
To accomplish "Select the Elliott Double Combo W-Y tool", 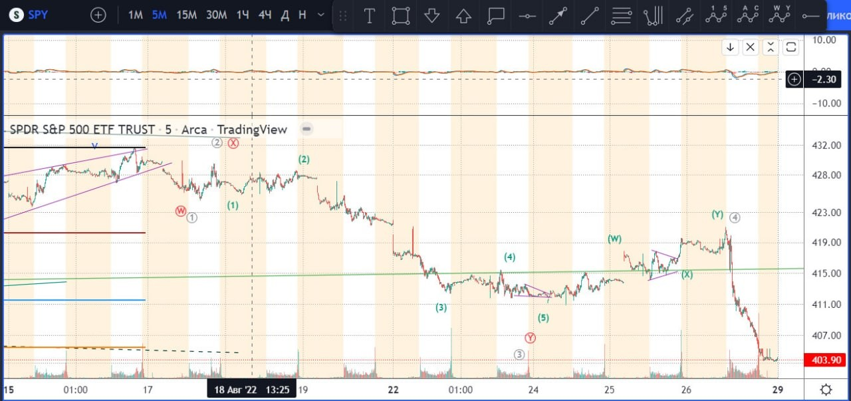I will tap(778, 15).
